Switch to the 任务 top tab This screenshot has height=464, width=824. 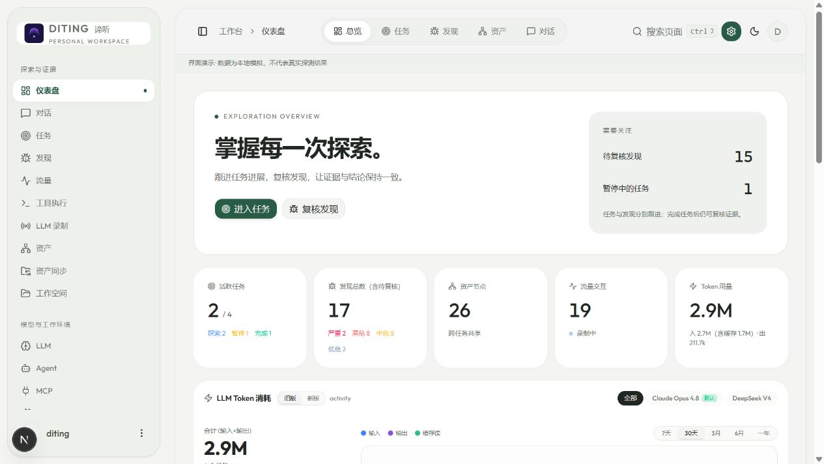(396, 31)
